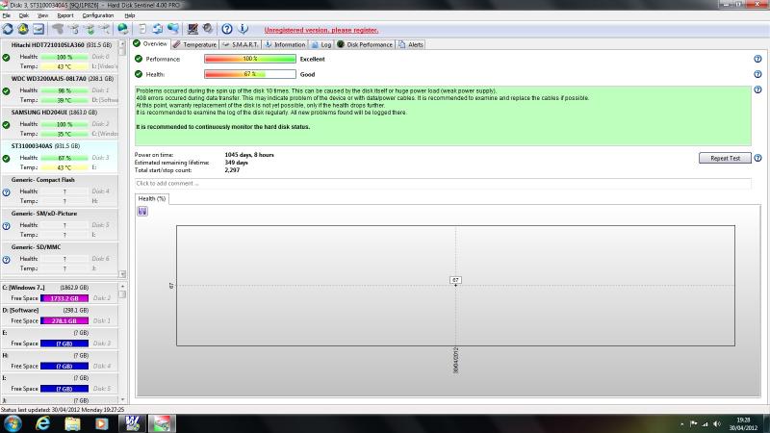This screenshot has height=433, width=770.
Task: Open the Configuration menu
Action: point(98,15)
